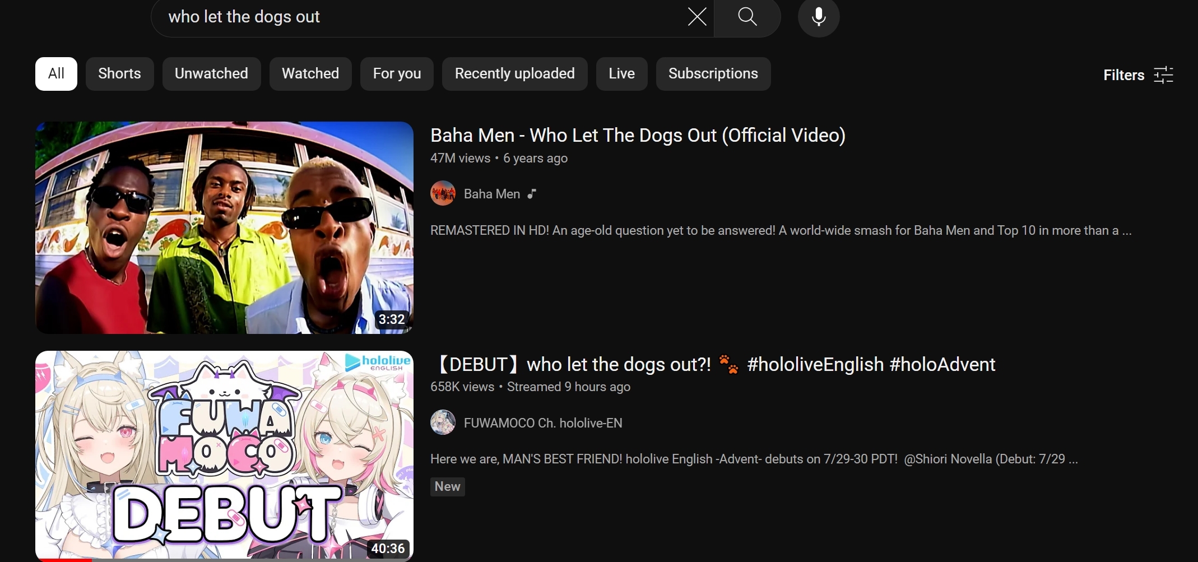Click the 40:36 duration badge

click(388, 549)
